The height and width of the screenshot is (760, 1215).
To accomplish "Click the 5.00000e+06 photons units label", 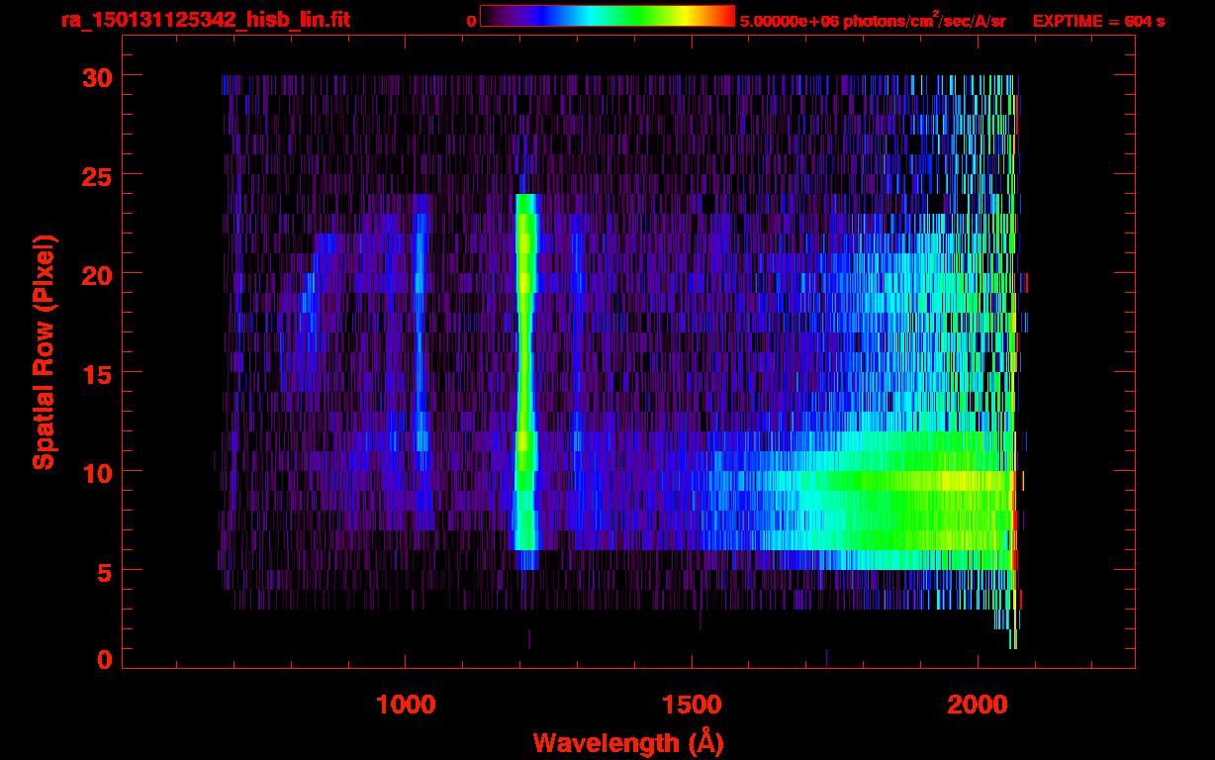I will [873, 21].
